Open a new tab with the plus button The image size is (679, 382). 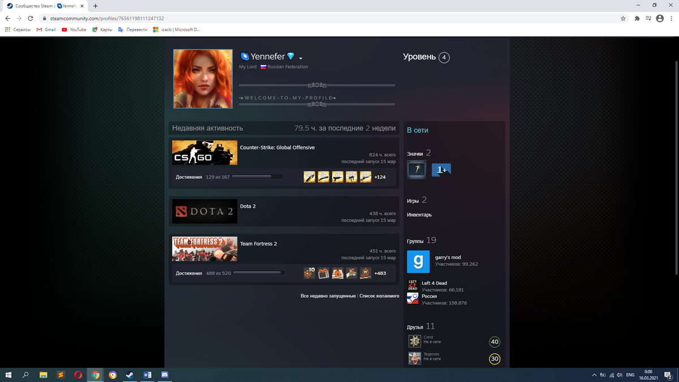point(95,6)
